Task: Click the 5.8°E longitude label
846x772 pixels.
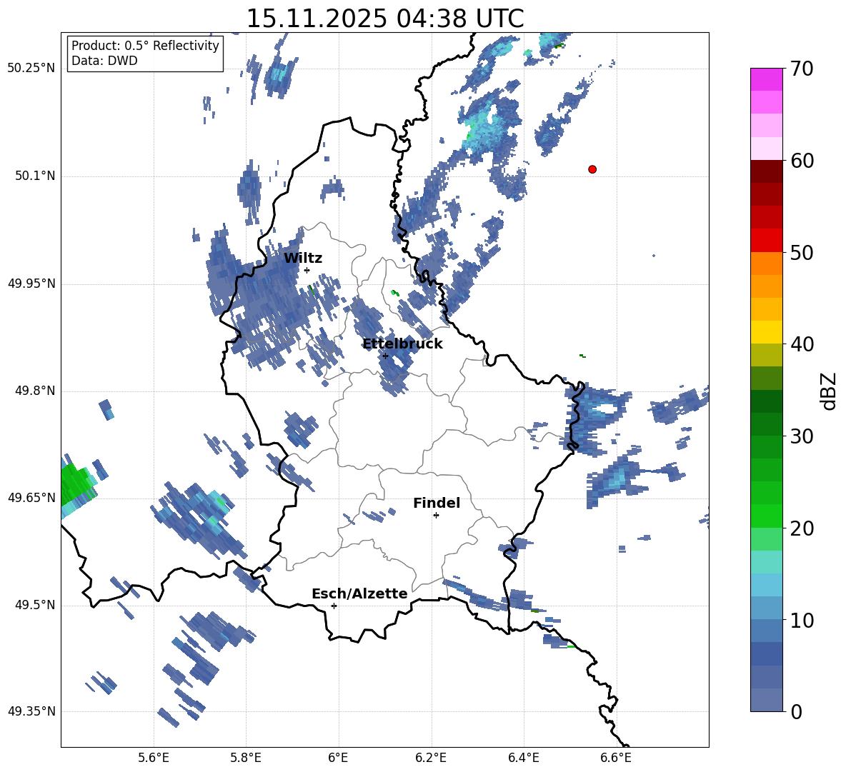Action: [246, 758]
